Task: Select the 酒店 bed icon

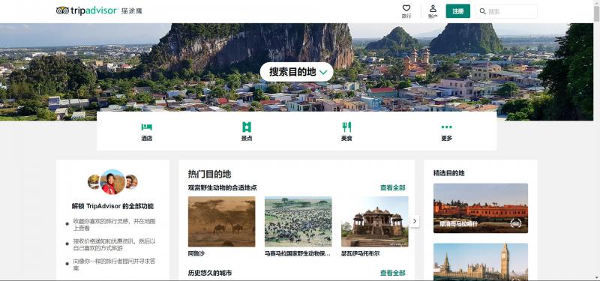Action: pos(146,127)
